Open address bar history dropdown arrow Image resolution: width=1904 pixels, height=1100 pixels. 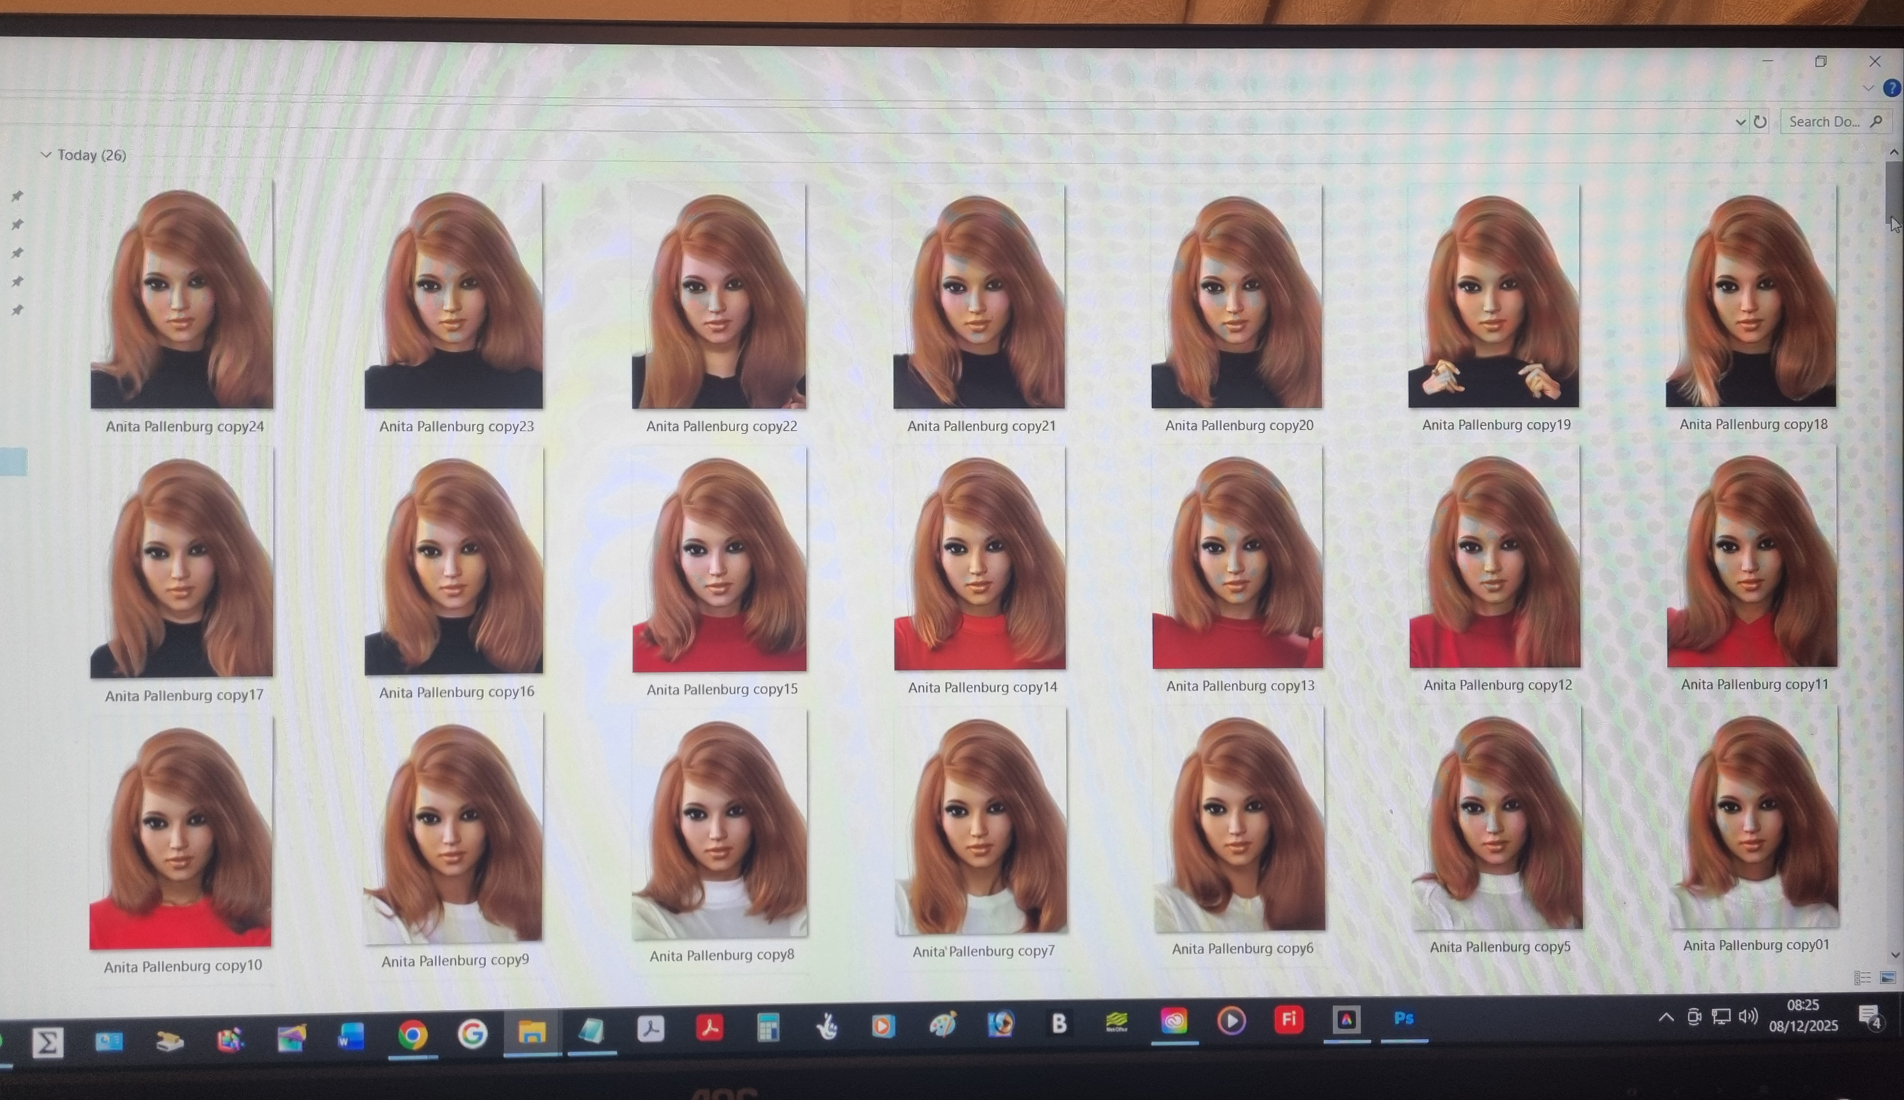click(x=1740, y=122)
